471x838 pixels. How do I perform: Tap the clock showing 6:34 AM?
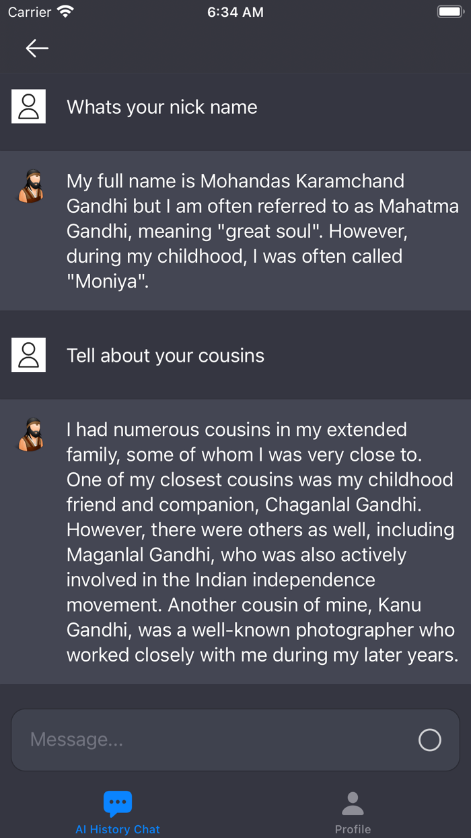coord(235,11)
